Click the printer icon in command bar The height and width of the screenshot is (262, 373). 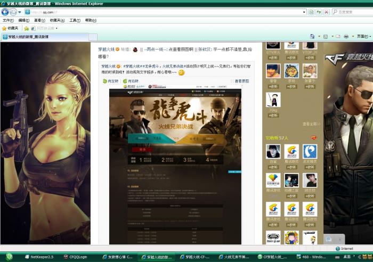click(x=346, y=36)
